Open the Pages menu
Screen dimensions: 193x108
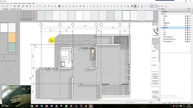tap(24, 3)
